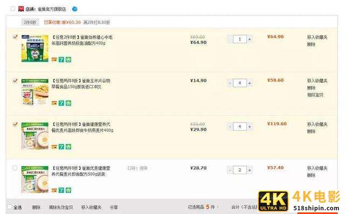Open oatmeal 500g bag product title link
The width and height of the screenshot is (345, 214).
tap(80, 171)
